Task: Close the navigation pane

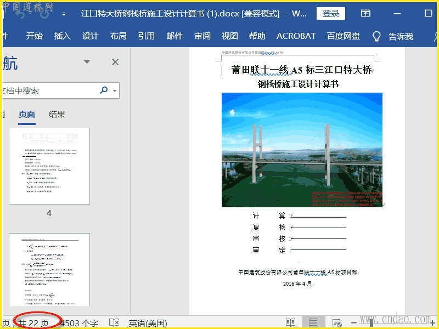Action: click(115, 62)
